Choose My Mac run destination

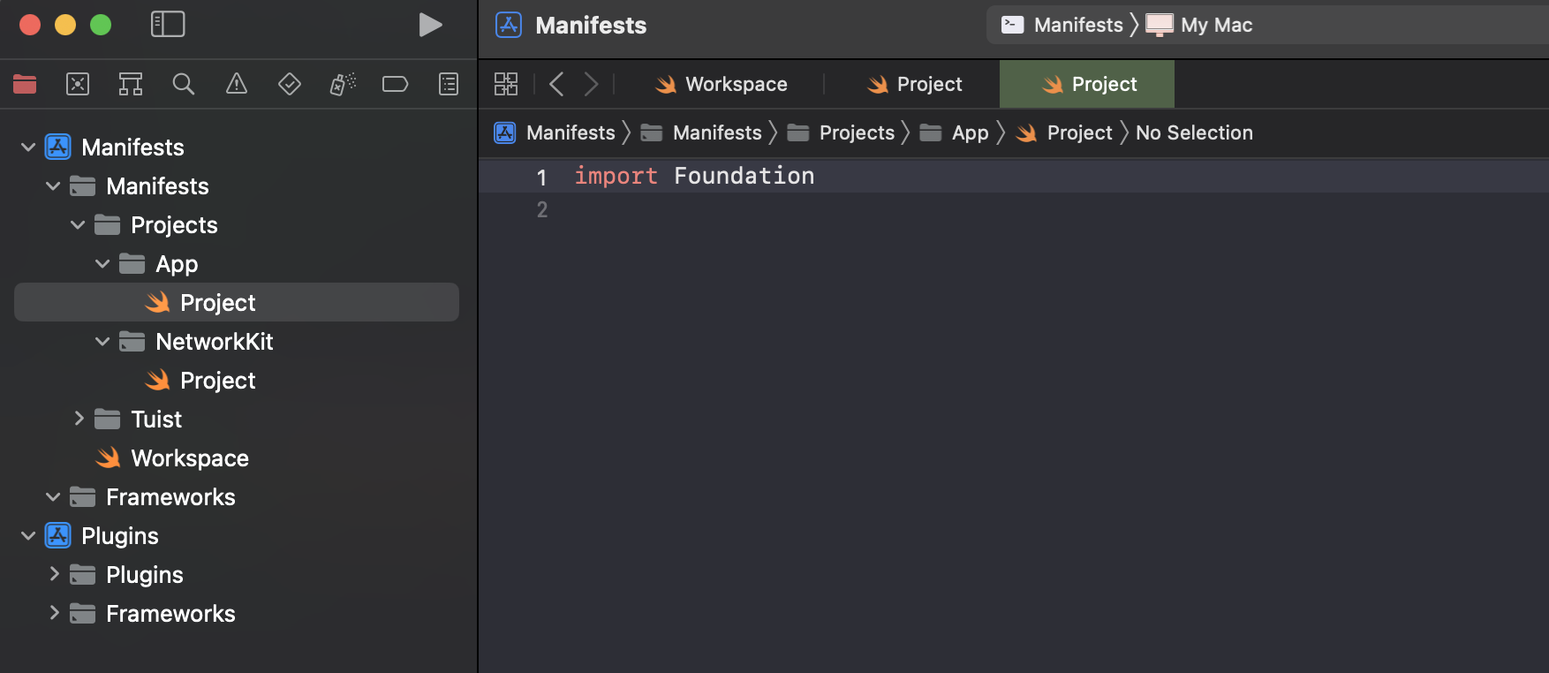click(1199, 25)
